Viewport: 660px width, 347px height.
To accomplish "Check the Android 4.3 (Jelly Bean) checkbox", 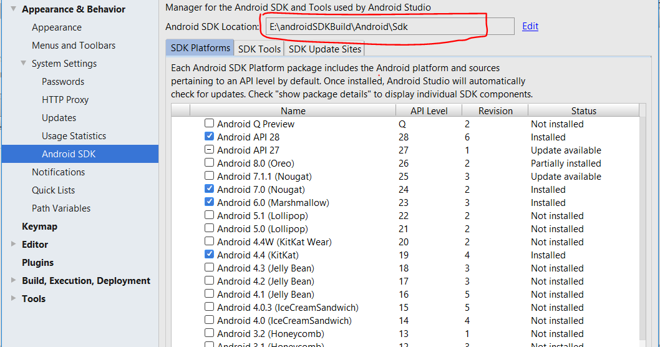I will coord(209,267).
